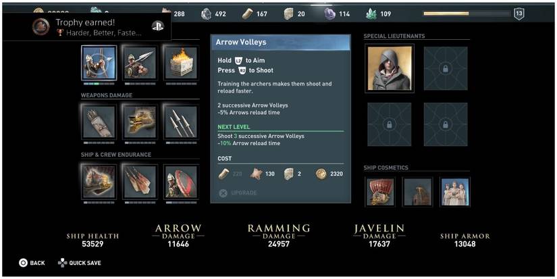The width and height of the screenshot is (557, 279).
Task: Trigger Quick Save from the bottom bar
Action: (x=80, y=263)
